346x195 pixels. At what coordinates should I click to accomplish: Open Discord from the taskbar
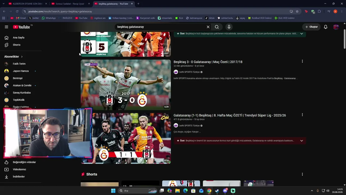click(225, 191)
